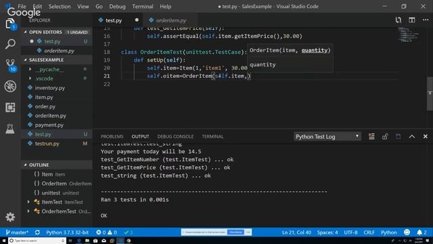The height and width of the screenshot is (244, 433).
Task: Click unsaved dot on test.py tab
Action: coord(137,20)
